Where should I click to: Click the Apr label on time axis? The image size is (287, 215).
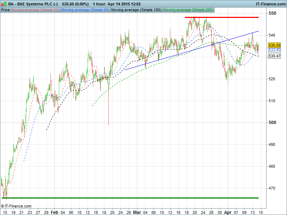(228, 212)
